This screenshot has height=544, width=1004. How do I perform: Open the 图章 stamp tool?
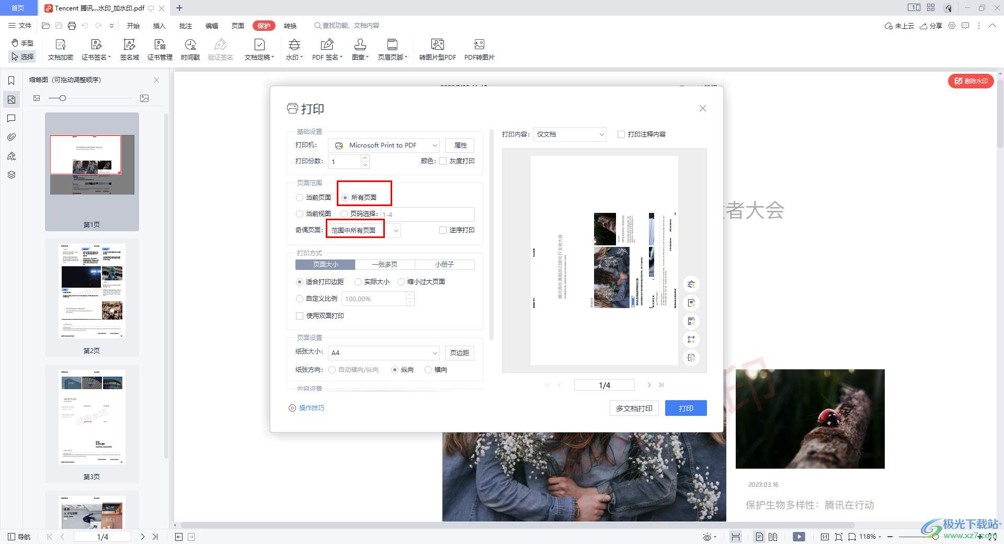pyautogui.click(x=360, y=50)
